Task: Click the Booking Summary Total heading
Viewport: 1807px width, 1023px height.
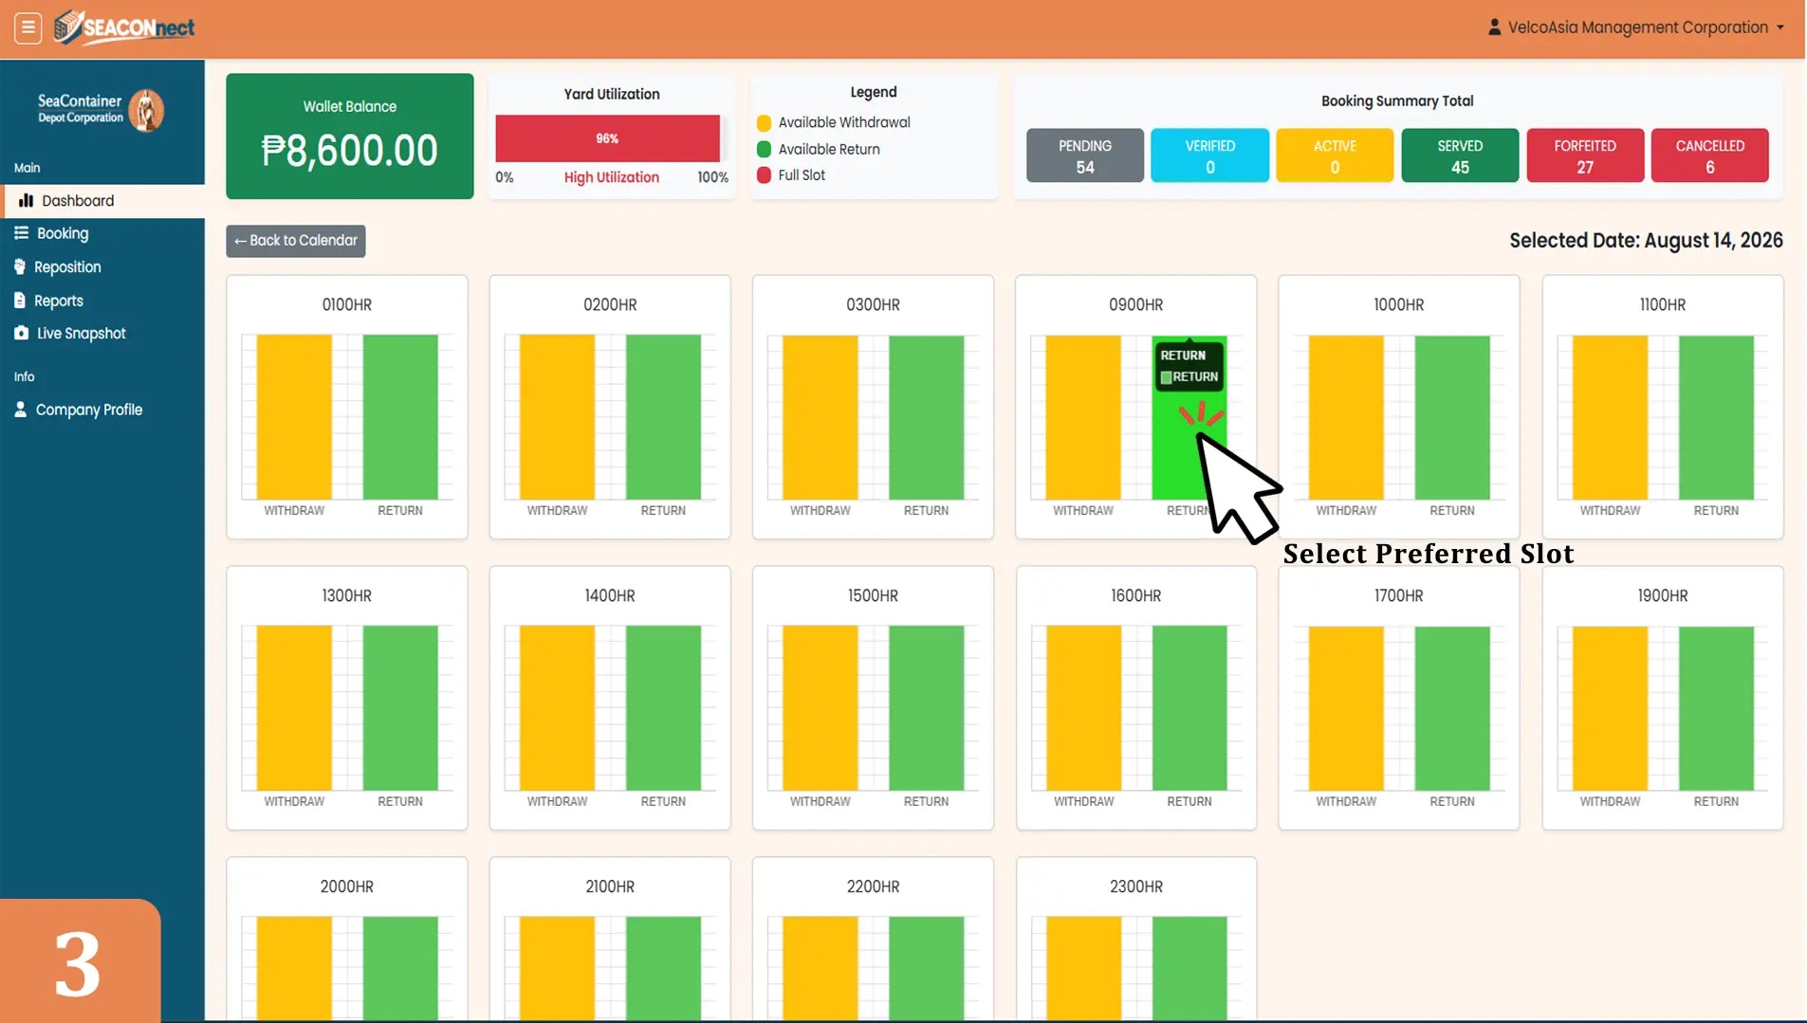Action: [x=1397, y=101]
